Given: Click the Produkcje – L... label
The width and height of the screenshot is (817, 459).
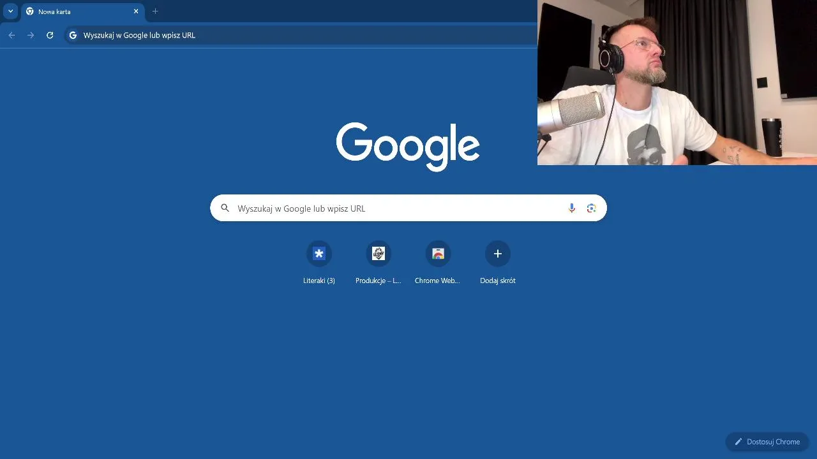Looking at the screenshot, I should pos(379,280).
